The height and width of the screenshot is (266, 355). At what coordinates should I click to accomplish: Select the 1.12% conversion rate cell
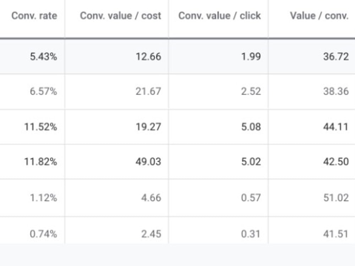click(43, 198)
